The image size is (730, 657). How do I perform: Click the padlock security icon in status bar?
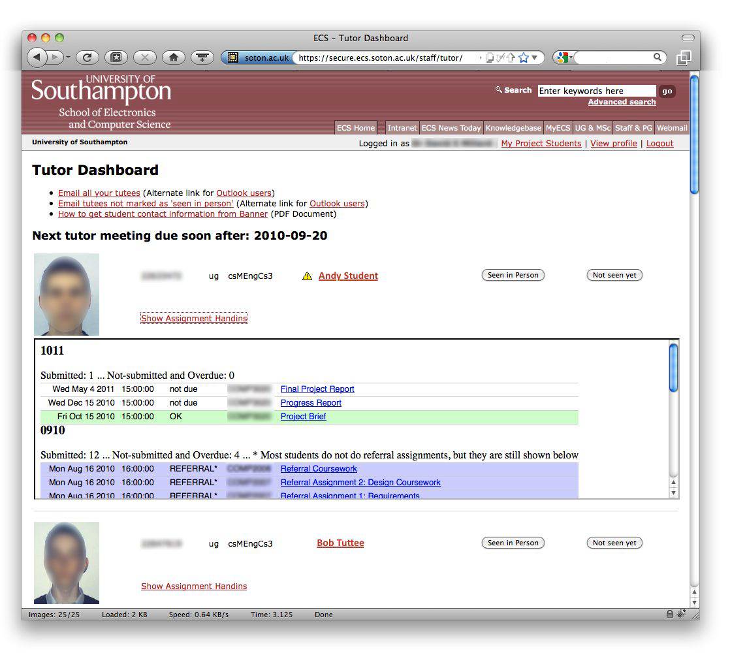pyautogui.click(x=669, y=614)
